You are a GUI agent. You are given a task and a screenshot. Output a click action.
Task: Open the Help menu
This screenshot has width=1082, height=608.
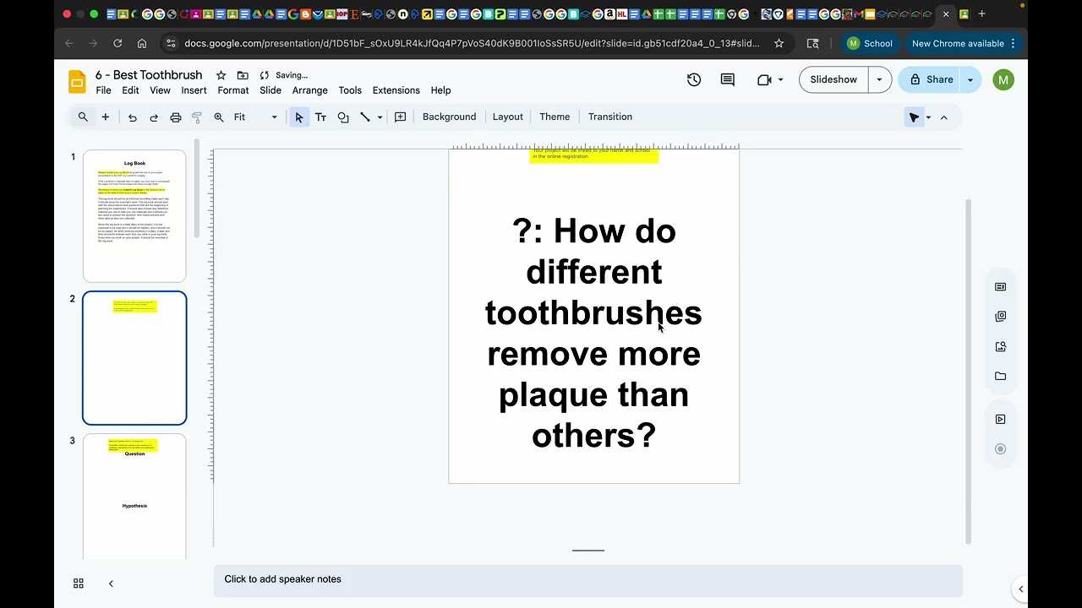pos(441,90)
